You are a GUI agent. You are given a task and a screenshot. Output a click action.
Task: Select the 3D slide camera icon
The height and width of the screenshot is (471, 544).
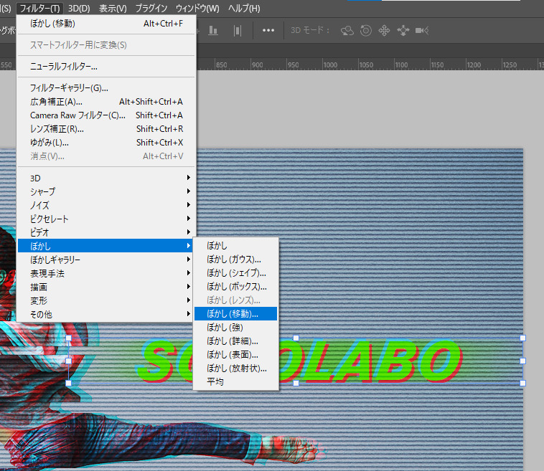(x=403, y=30)
